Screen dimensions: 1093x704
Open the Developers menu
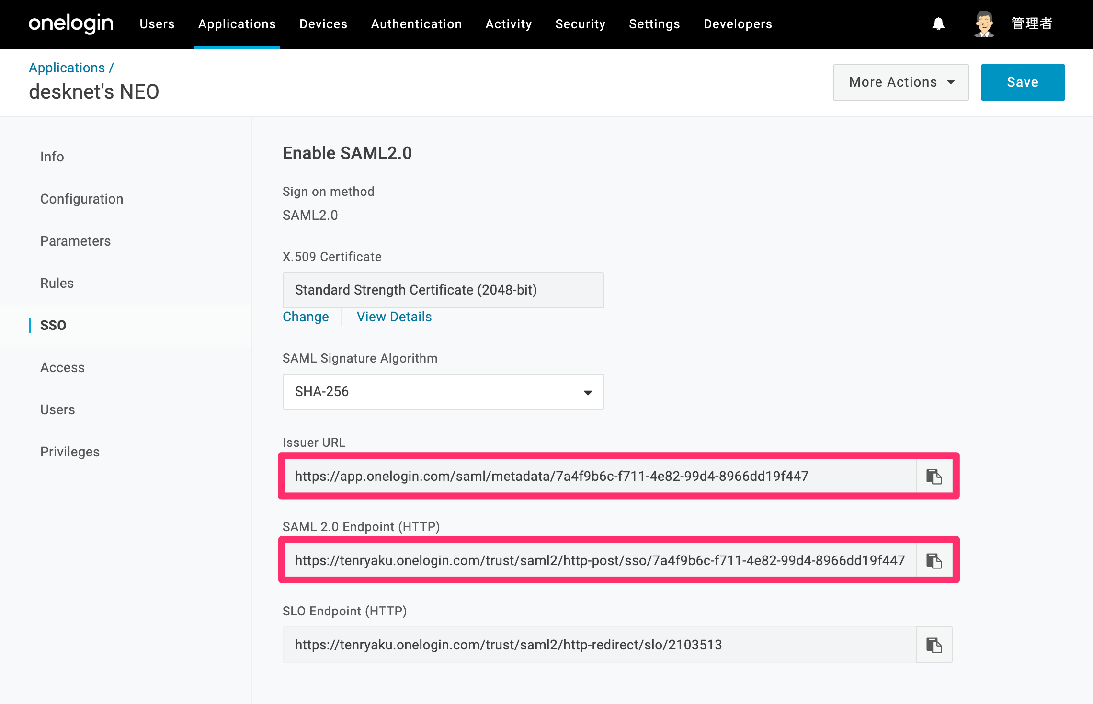pos(738,24)
